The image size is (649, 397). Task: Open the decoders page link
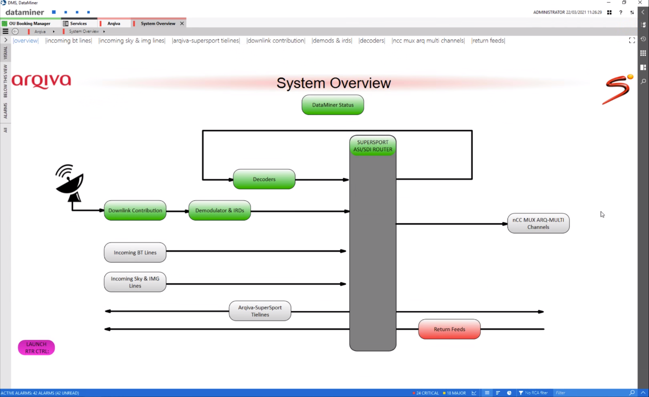click(x=372, y=41)
